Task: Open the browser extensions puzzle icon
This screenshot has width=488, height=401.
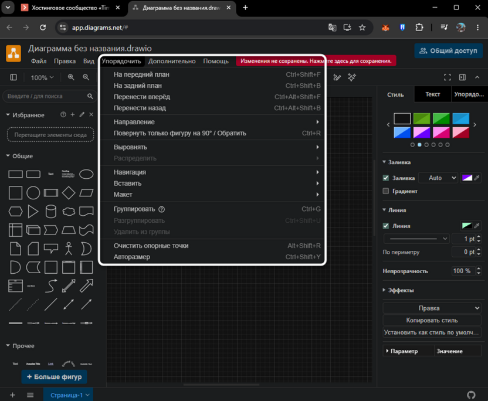Action: coord(419,28)
